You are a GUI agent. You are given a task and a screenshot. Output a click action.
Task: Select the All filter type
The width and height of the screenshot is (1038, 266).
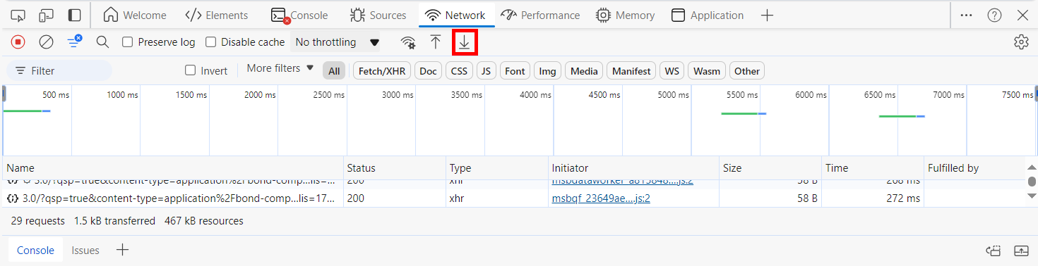point(334,70)
